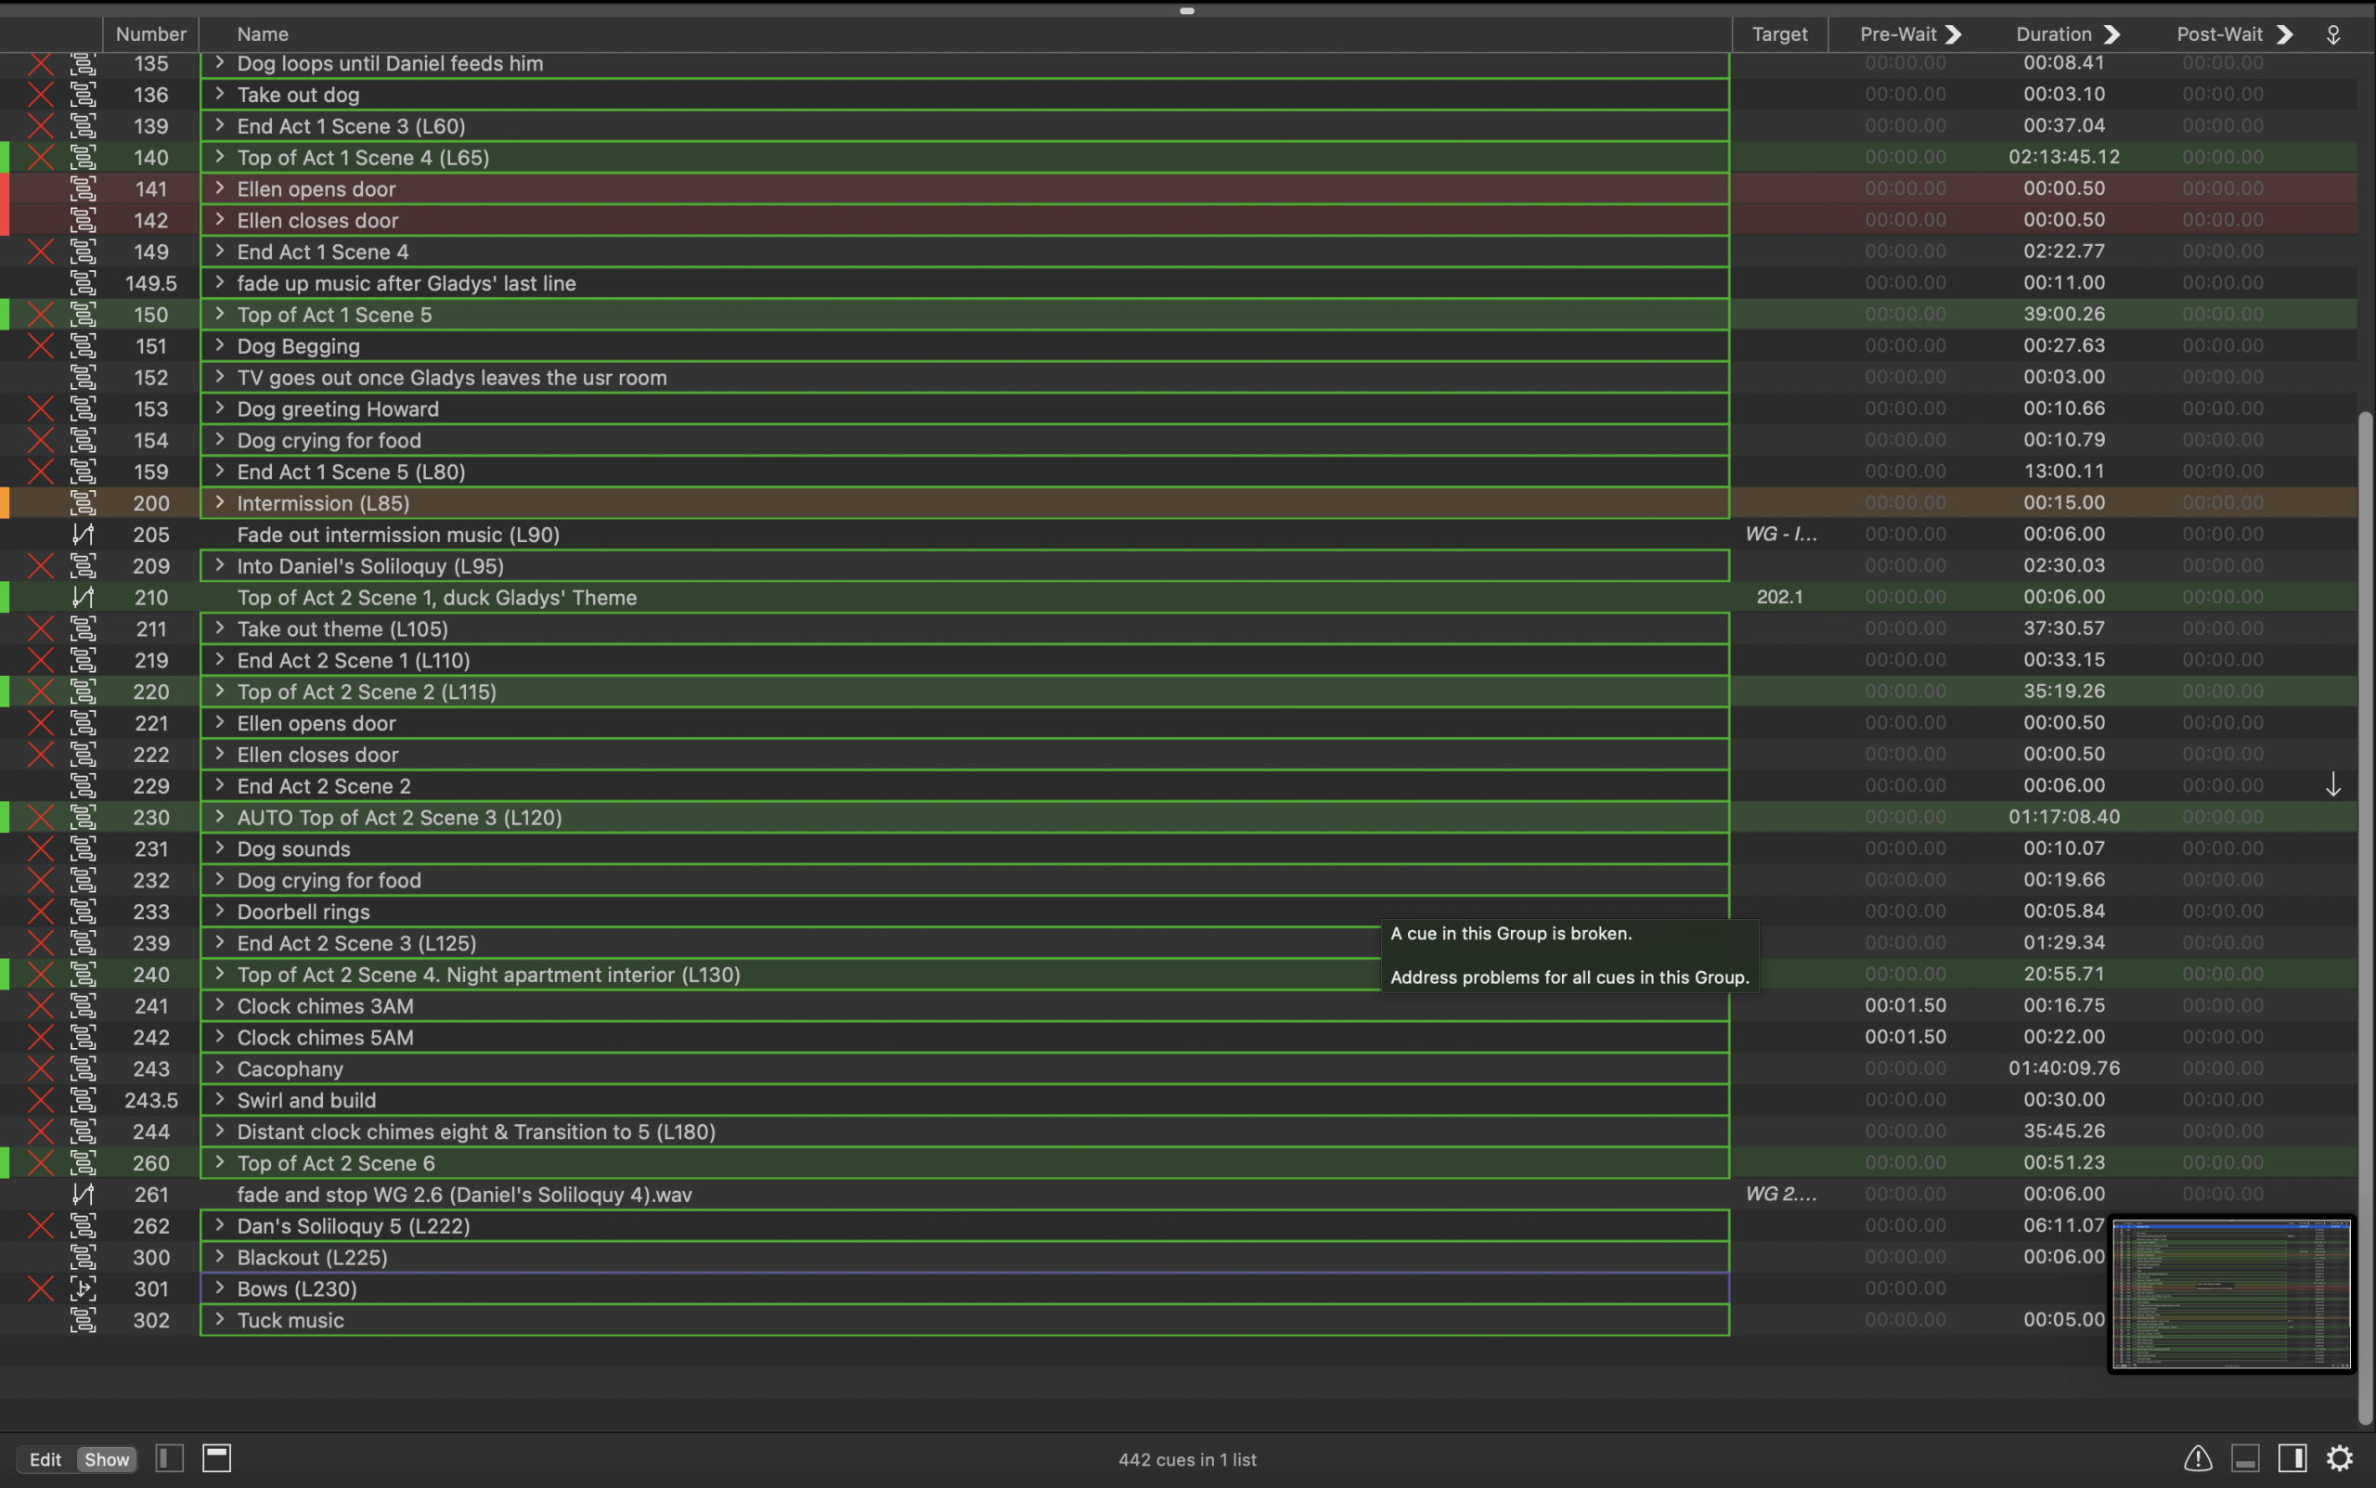Click the fade cue icon for cue 205
The image size is (2376, 1488).
click(x=83, y=535)
